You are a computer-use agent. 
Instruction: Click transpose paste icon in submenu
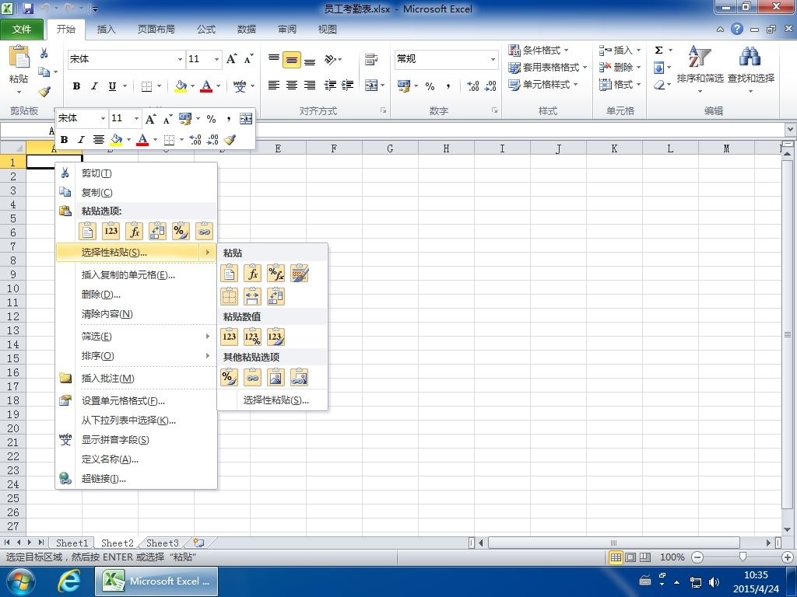(276, 296)
